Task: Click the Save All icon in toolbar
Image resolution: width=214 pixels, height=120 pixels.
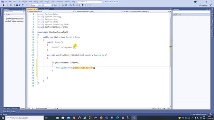Action: click(19, 5)
